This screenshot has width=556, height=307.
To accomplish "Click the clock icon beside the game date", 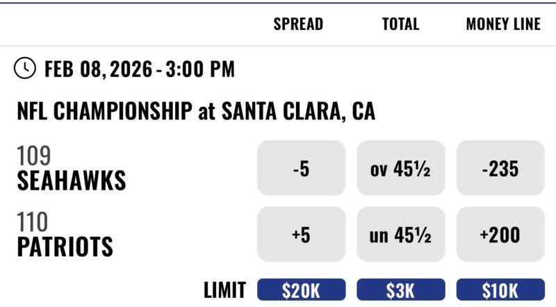I will pyautogui.click(x=26, y=68).
